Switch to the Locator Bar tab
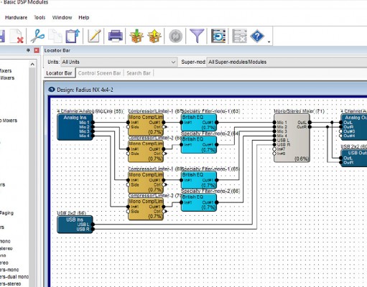Viewport: 367px width, 287px height. [x=59, y=73]
